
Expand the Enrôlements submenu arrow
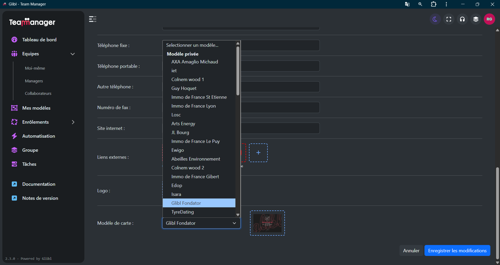click(x=73, y=122)
